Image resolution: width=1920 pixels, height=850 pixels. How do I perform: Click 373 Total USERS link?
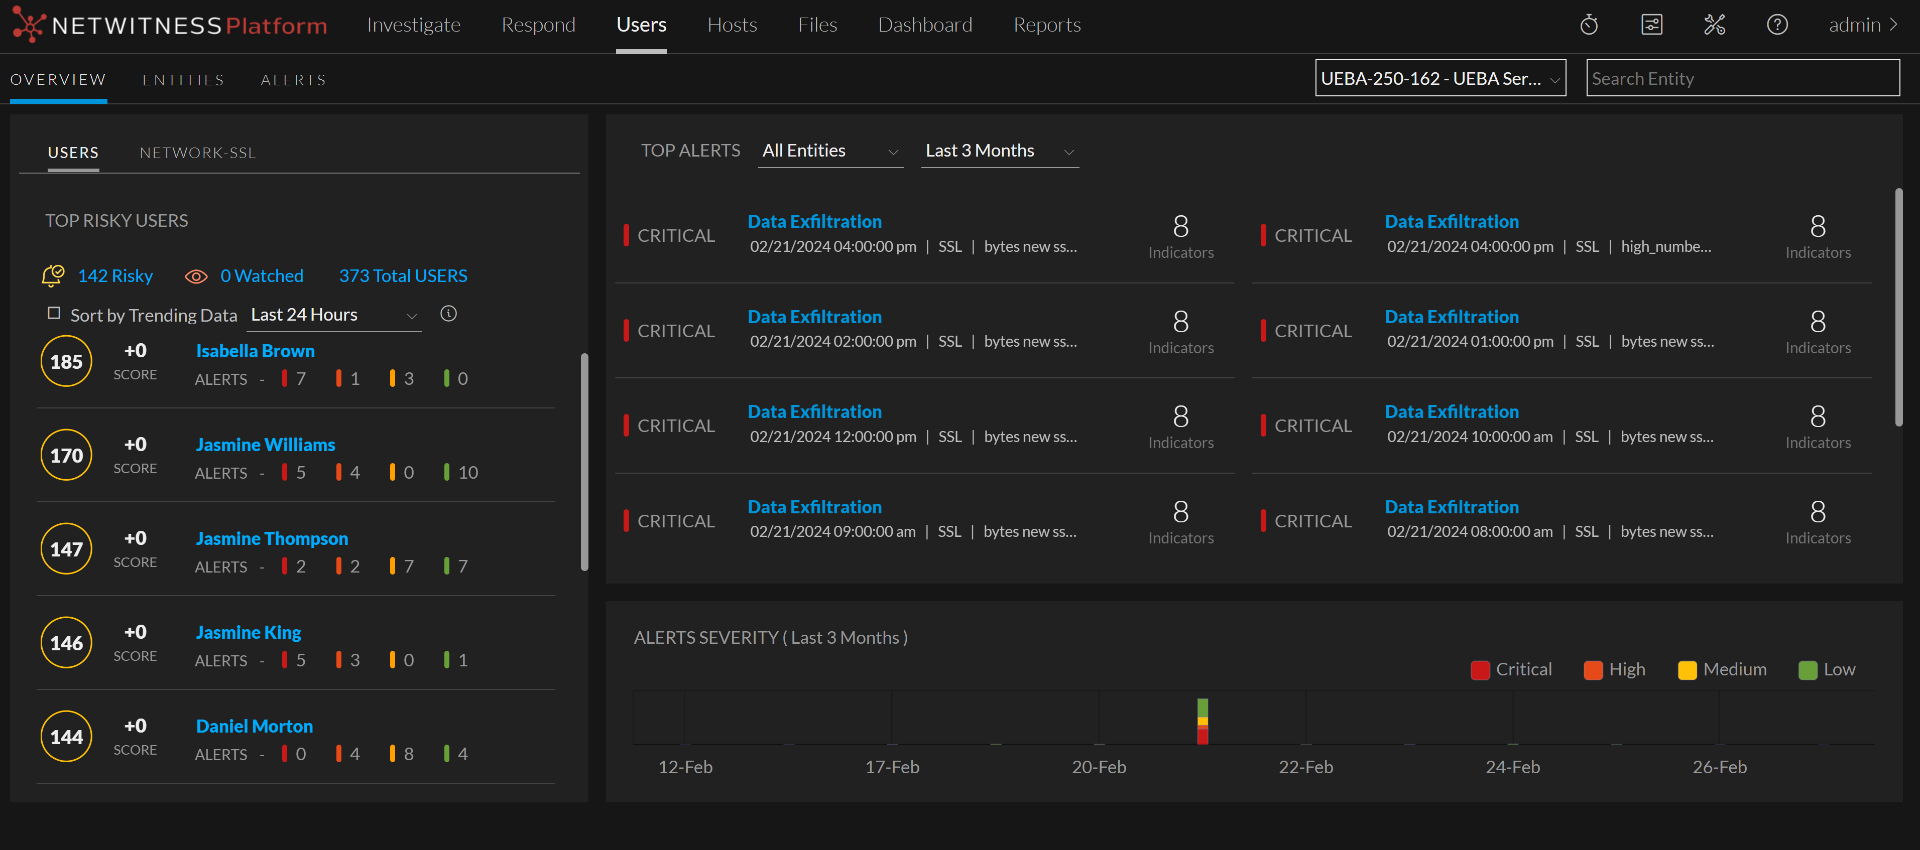(403, 275)
